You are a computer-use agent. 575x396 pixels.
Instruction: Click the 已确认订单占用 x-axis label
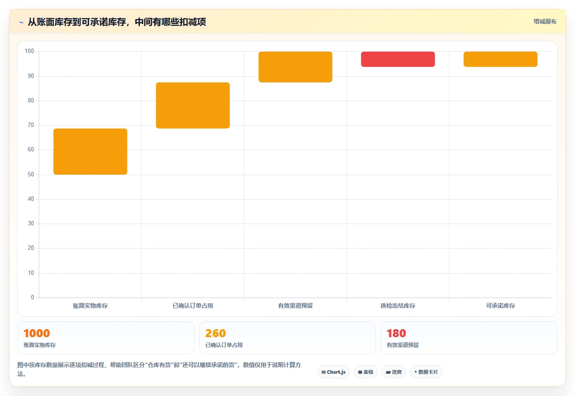193,306
